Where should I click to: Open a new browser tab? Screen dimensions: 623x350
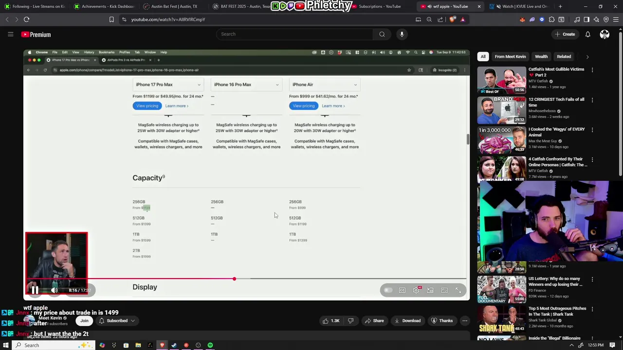[560, 6]
